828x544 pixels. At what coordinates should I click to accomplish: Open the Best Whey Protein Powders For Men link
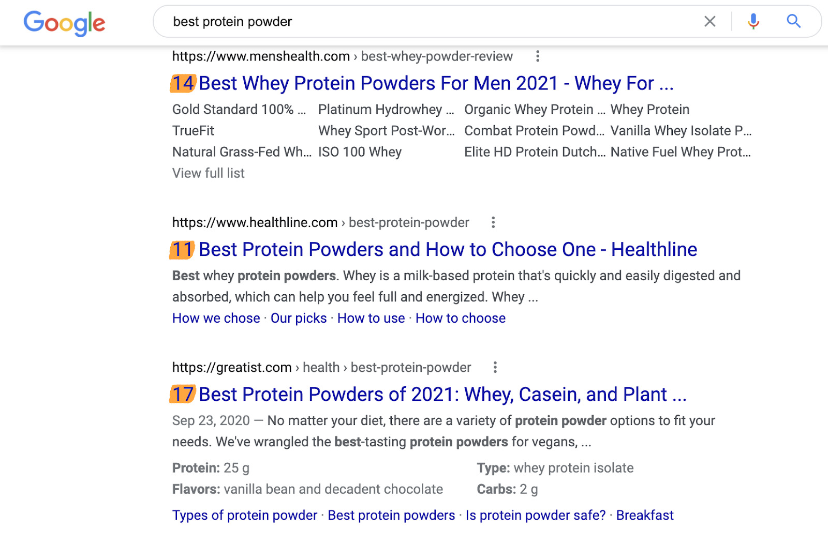(436, 83)
